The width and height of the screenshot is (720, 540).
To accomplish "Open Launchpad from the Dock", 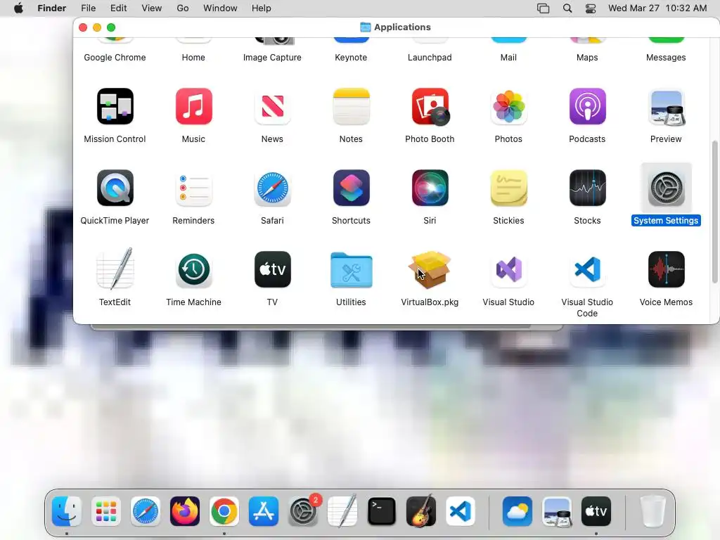I will tap(106, 511).
